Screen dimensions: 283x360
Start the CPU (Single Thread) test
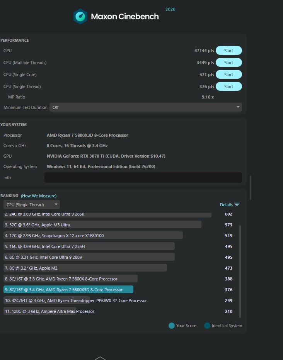coord(228,87)
